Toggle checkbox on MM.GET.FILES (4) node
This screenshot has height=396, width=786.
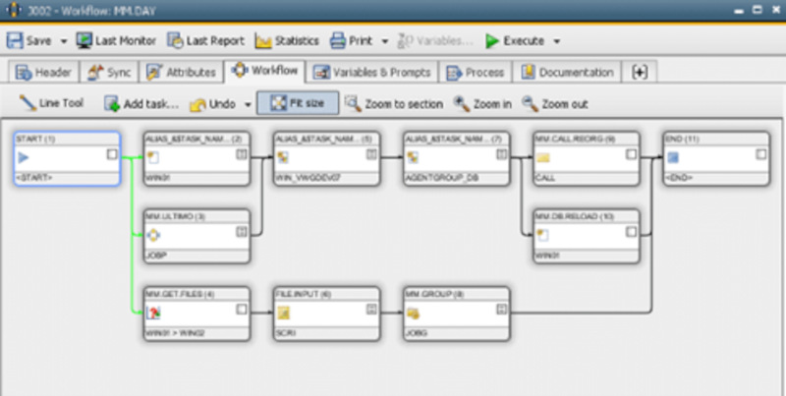(242, 310)
